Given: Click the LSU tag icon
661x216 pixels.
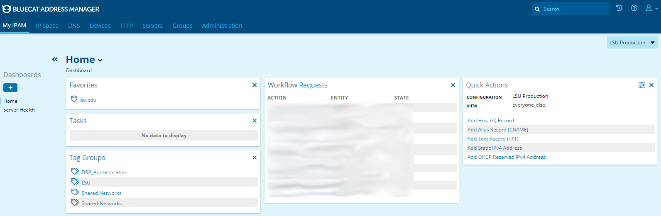Looking at the screenshot, I should (x=75, y=182).
